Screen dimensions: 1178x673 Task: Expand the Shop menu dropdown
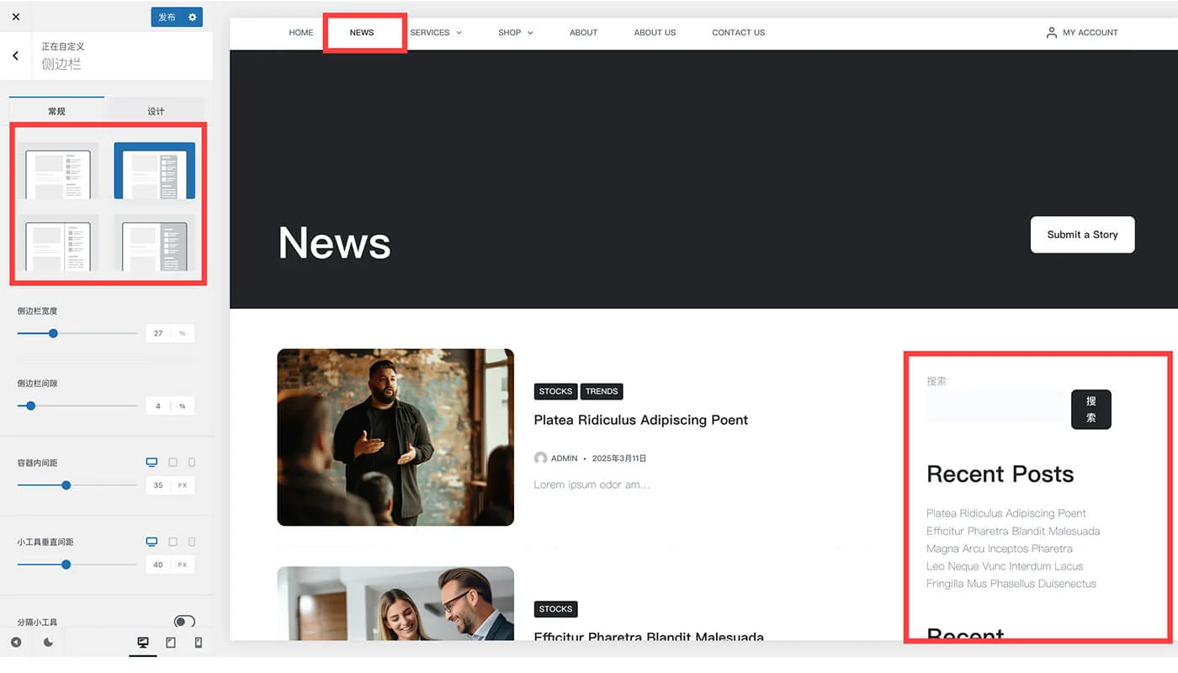pyautogui.click(x=530, y=33)
